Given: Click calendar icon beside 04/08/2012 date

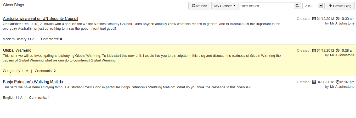Looking at the screenshot, I should pyautogui.click(x=314, y=82).
